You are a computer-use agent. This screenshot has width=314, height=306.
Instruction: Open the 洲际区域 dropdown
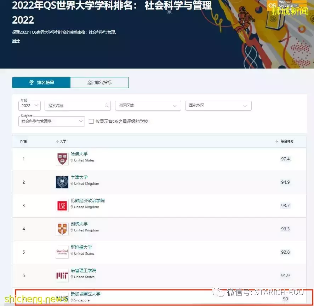(148, 105)
